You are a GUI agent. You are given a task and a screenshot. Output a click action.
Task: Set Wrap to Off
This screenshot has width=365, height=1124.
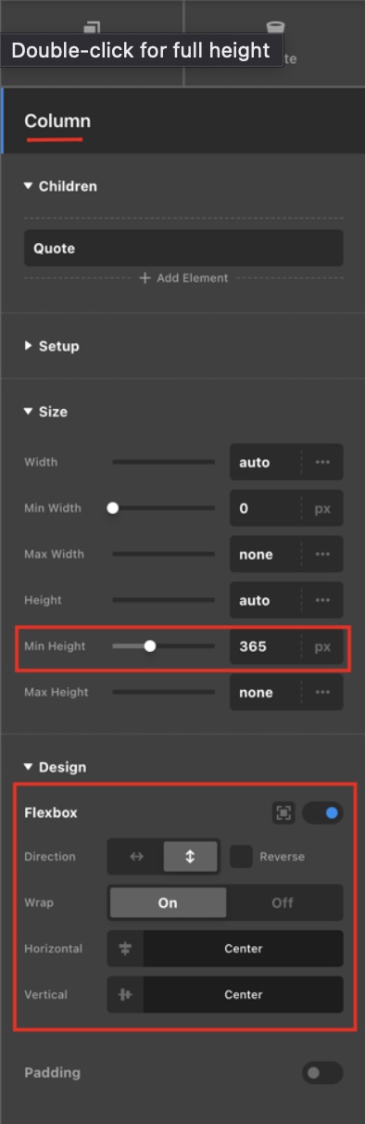[283, 902]
